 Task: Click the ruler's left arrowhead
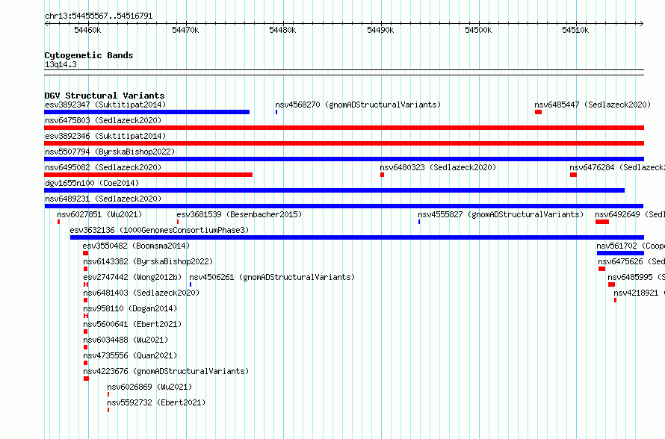coord(46,24)
